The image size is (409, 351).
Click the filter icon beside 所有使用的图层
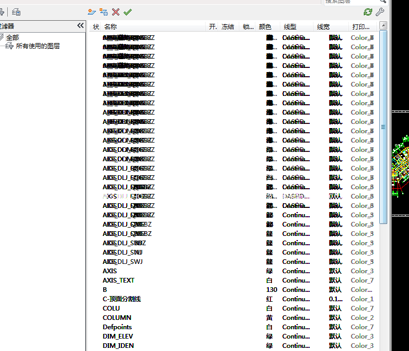(x=9, y=46)
